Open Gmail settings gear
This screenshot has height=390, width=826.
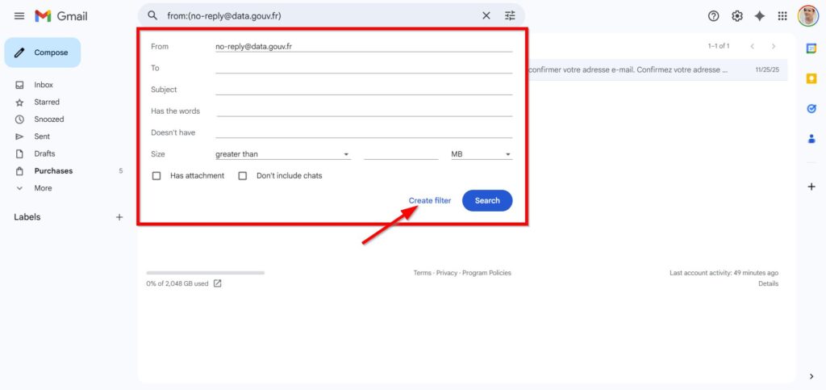[736, 16]
